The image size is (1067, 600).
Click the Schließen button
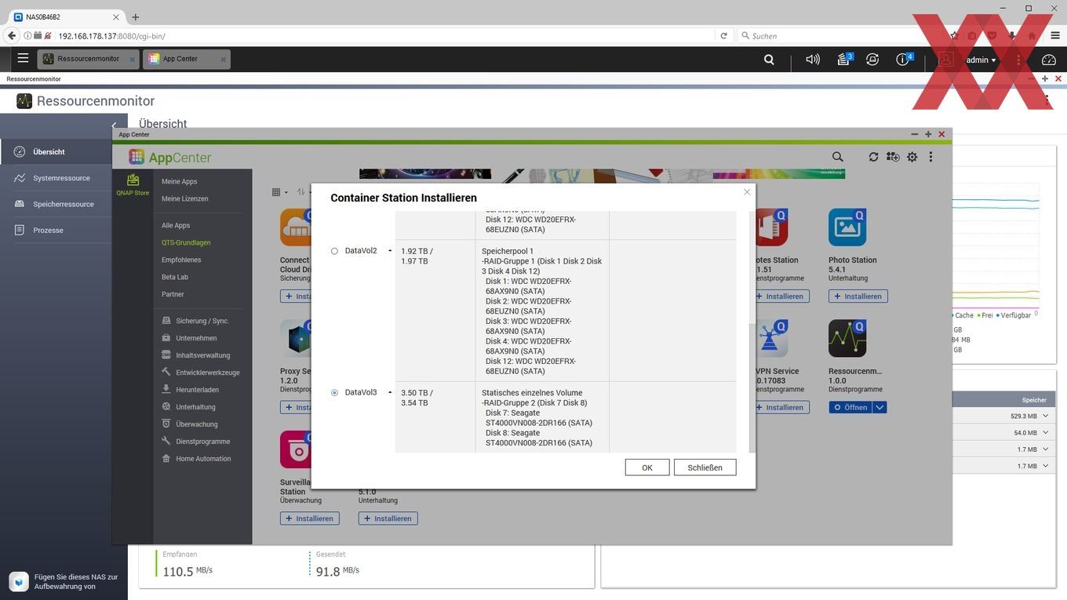point(705,467)
